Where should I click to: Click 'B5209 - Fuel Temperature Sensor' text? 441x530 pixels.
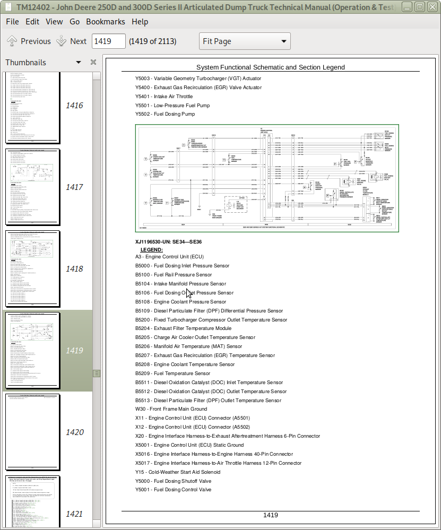[173, 373]
